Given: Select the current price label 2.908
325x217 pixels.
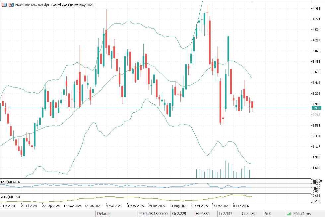Looking at the screenshot, I should [316, 108].
